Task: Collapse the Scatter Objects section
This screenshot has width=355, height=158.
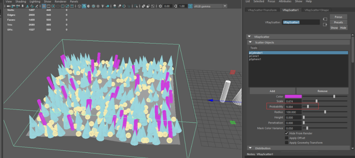Action: [x=249, y=42]
